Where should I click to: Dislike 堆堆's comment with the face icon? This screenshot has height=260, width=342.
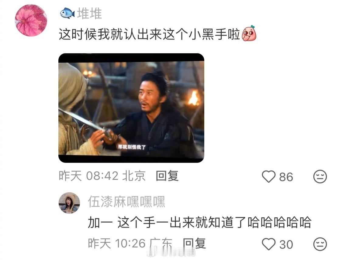[320, 177]
